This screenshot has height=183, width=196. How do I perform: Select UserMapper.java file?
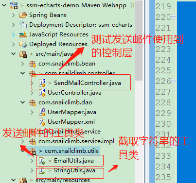point(72,112)
